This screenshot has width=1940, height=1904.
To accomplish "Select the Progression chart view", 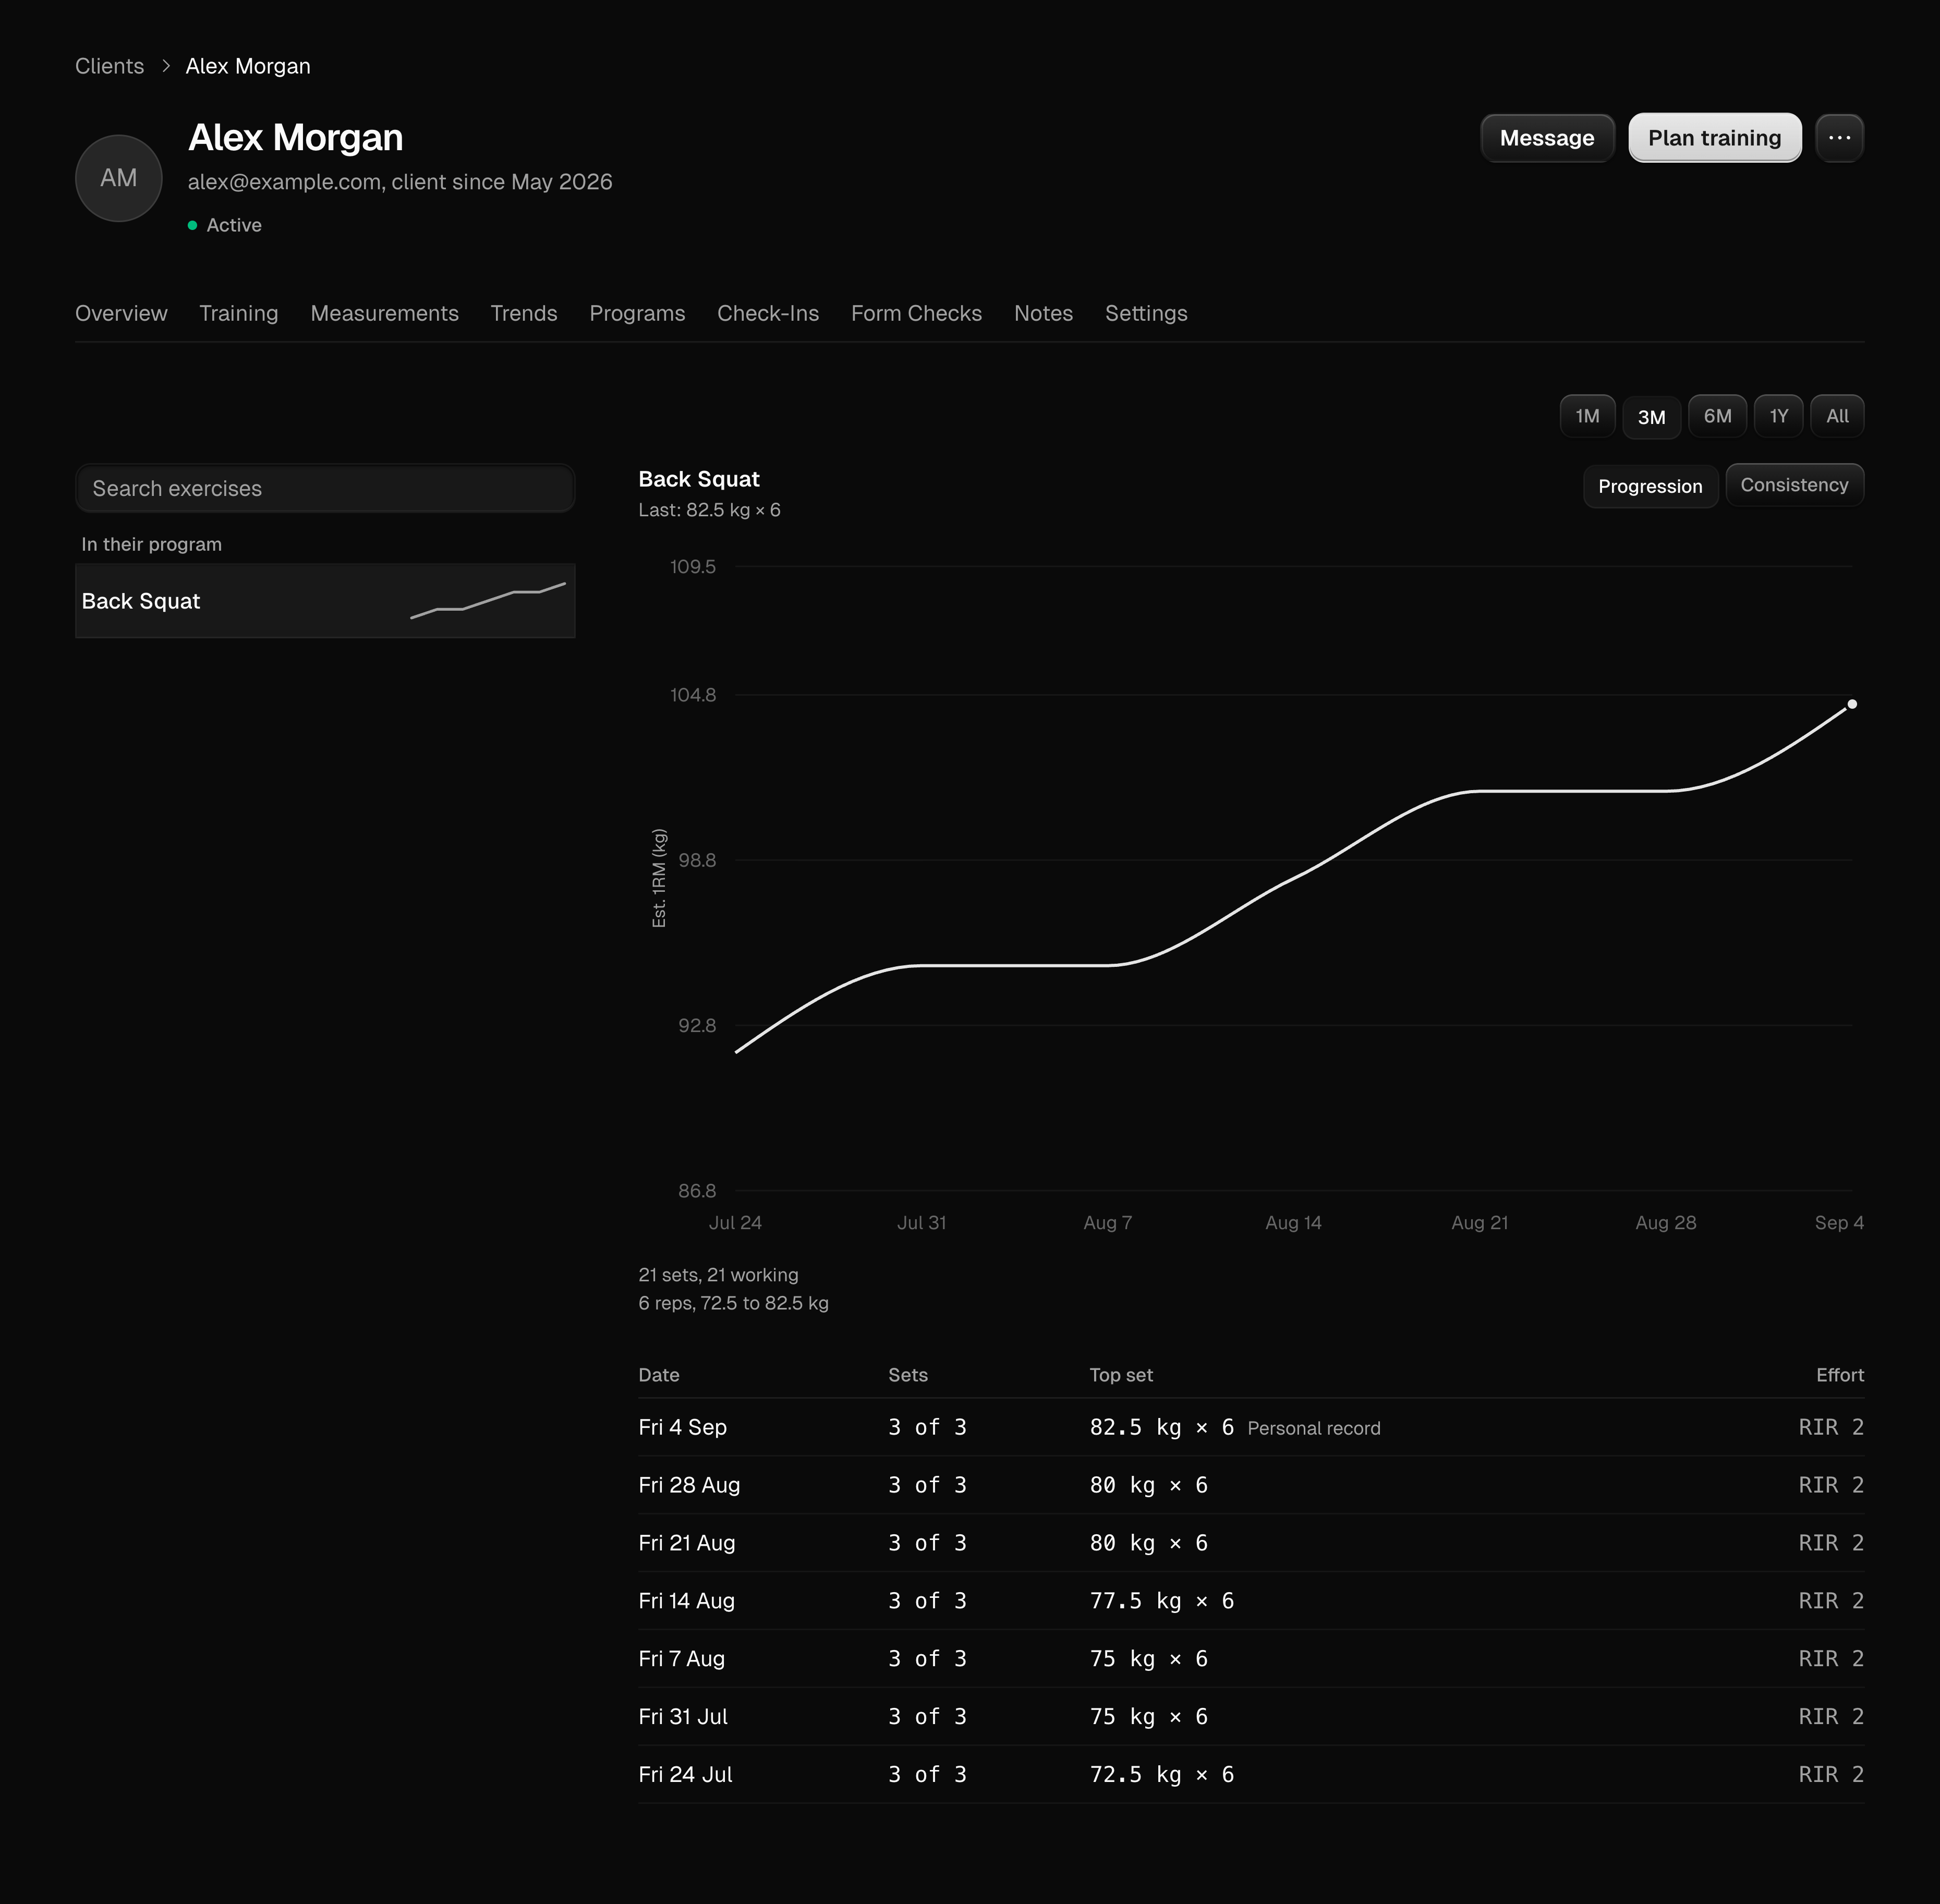I will pyautogui.click(x=1650, y=486).
